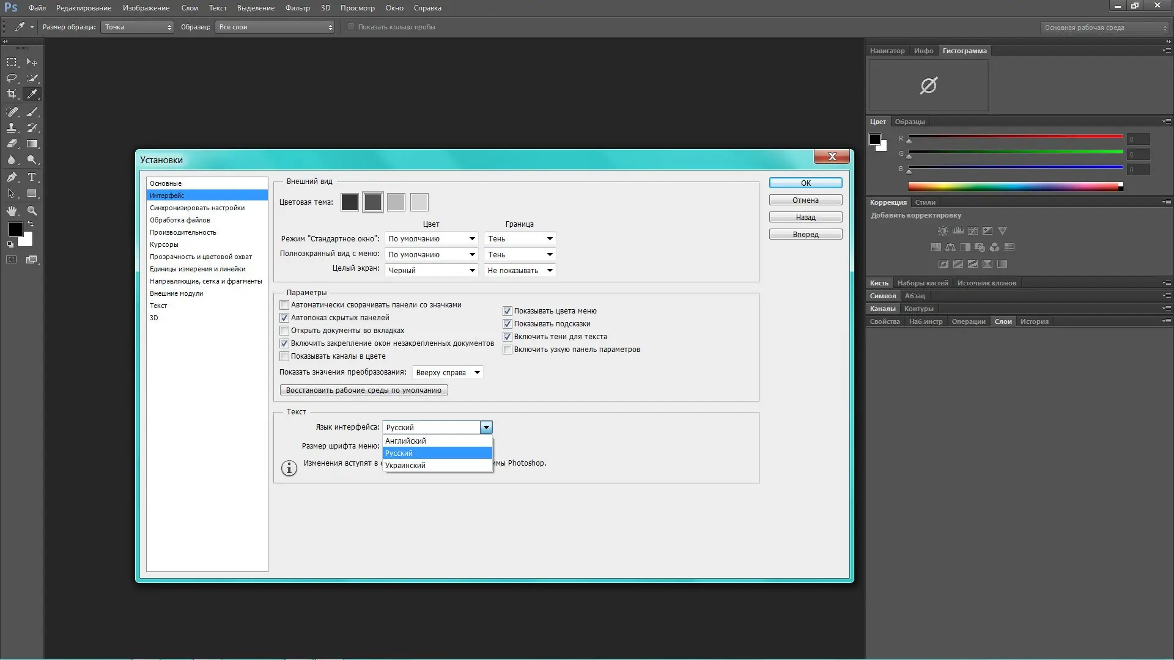Select the Clone Stamp tool

click(12, 128)
